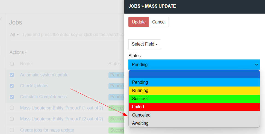
Task: Click the red Update button
Action: point(139,22)
